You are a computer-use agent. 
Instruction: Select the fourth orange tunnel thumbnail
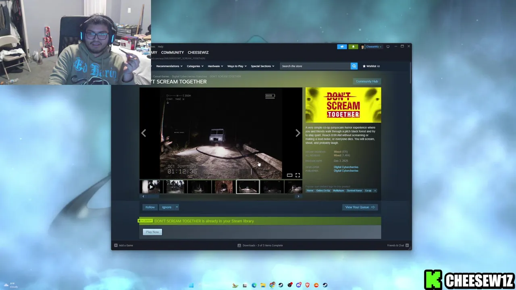(x=224, y=187)
